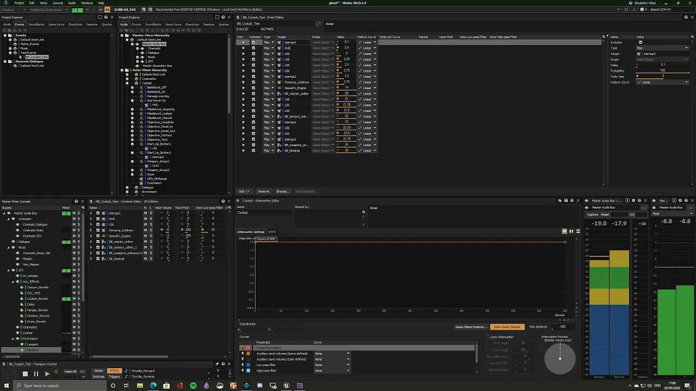Enable Cone Attenuation checkbox
This screenshot has height=391, width=696.
click(x=488, y=337)
